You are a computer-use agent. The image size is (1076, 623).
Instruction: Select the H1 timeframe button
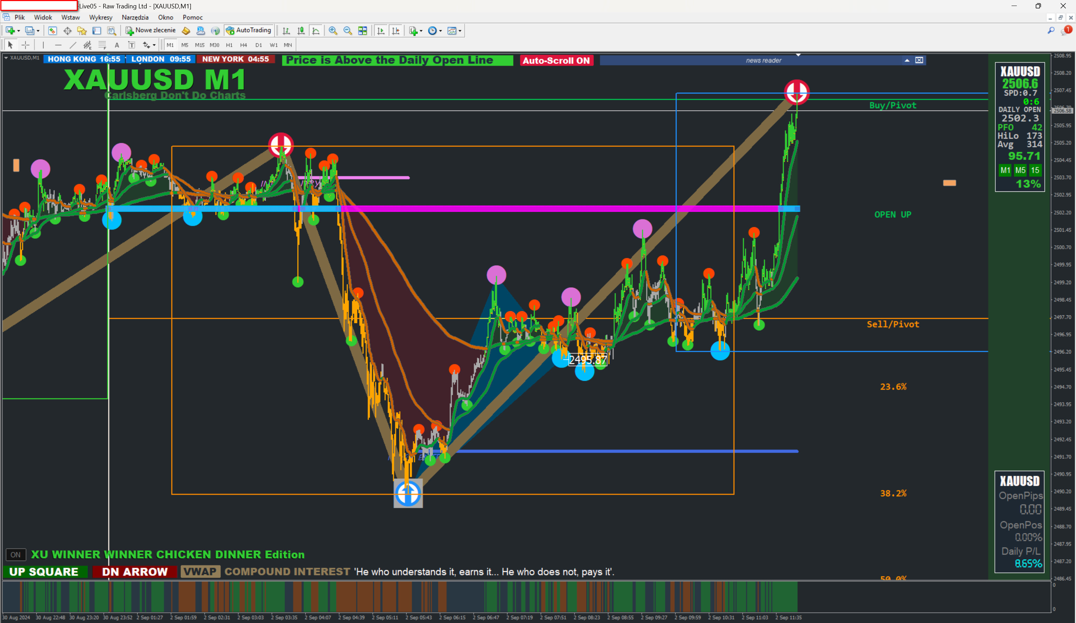point(229,45)
